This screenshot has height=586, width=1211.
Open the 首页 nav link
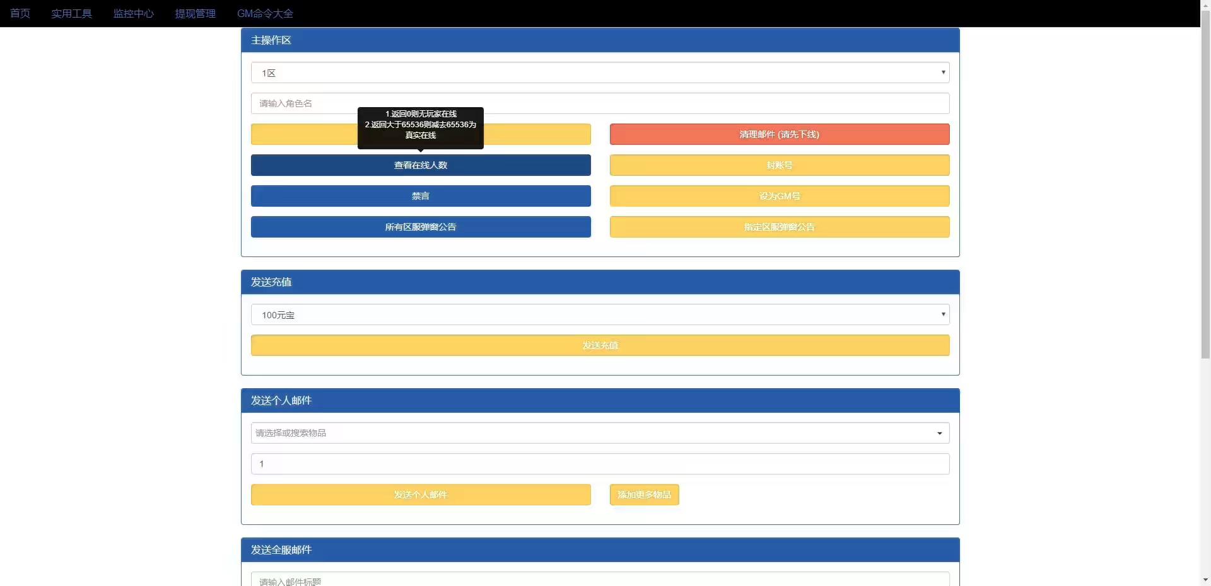coord(20,13)
